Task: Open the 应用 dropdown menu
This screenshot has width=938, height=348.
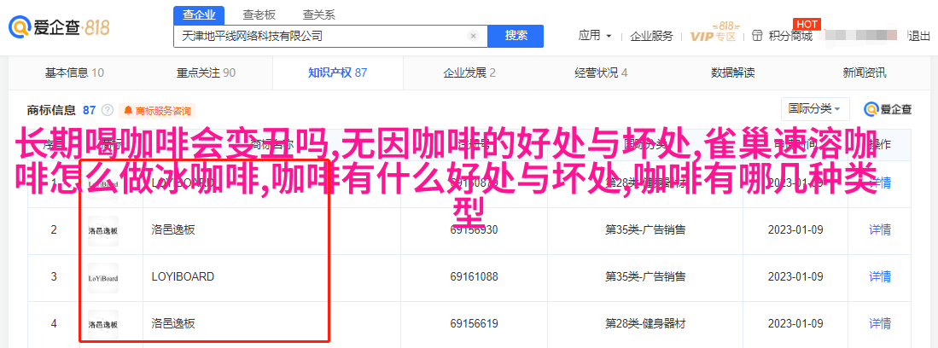Action: tap(595, 36)
